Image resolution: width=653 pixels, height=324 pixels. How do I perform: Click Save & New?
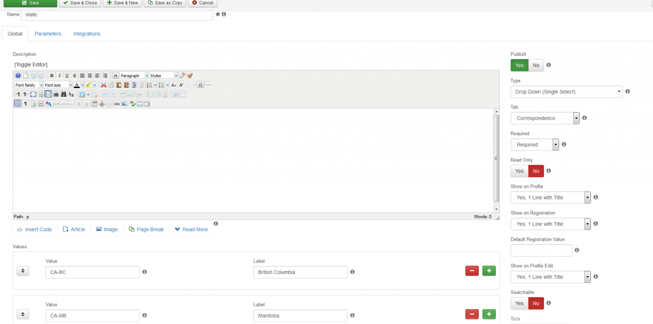click(122, 3)
